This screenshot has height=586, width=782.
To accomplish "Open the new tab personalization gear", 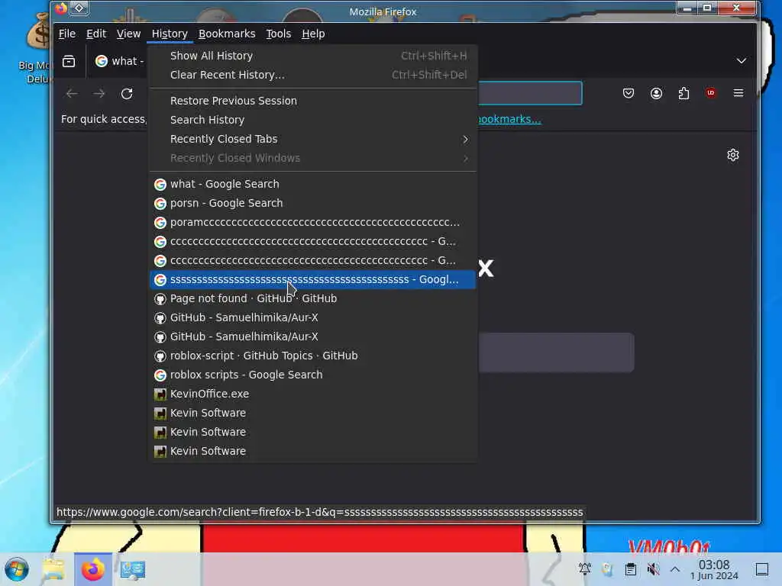I will coord(732,155).
